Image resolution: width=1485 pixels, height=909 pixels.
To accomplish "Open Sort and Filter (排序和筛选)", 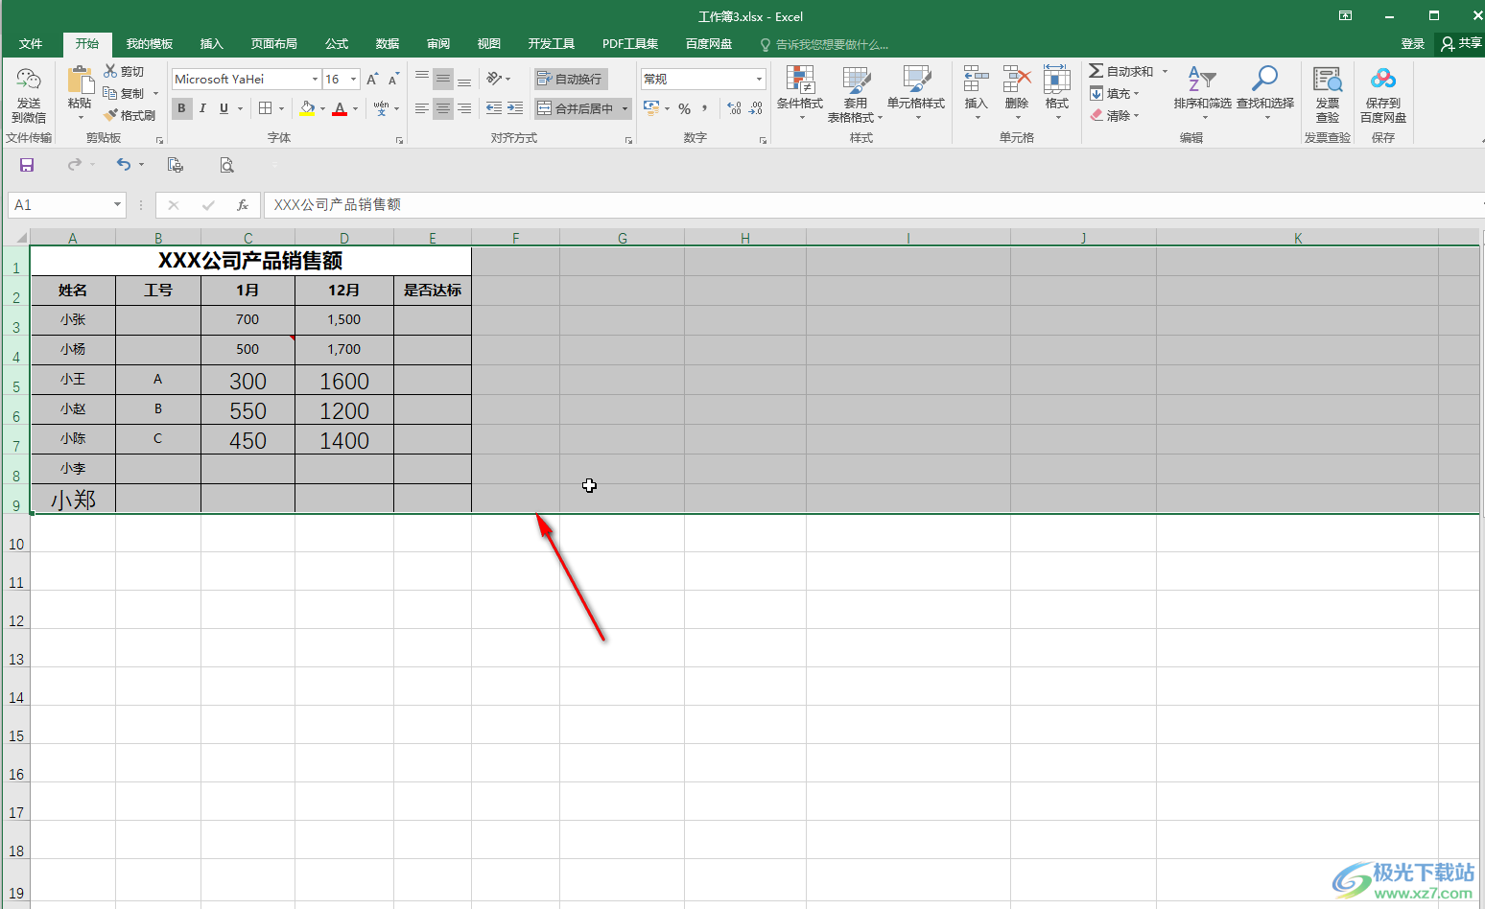I will point(1202,93).
